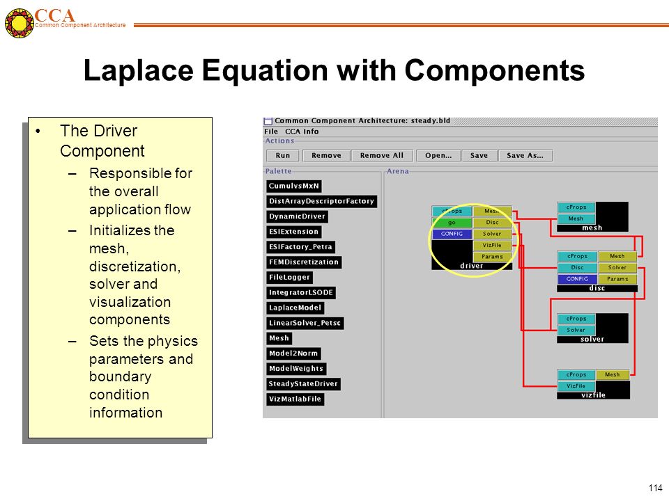669x501 pixels.
Task: Pick LinearSolver_Petsc from the palette
Action: (305, 323)
